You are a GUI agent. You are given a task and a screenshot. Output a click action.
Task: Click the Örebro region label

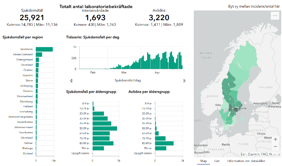tap(28, 70)
